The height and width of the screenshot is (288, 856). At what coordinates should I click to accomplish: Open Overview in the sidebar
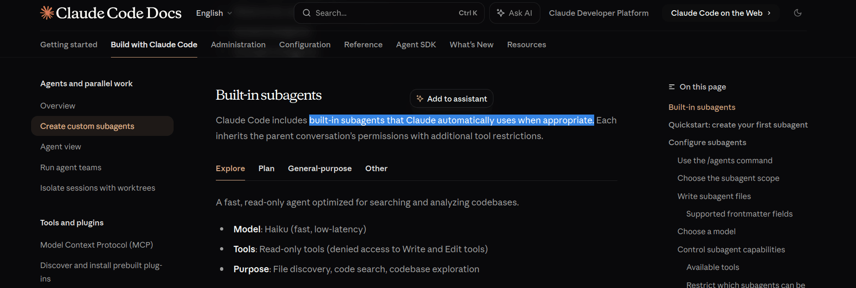pos(58,106)
